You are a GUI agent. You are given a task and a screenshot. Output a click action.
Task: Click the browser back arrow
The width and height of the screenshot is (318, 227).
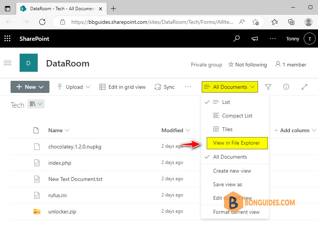pyautogui.click(x=9, y=22)
